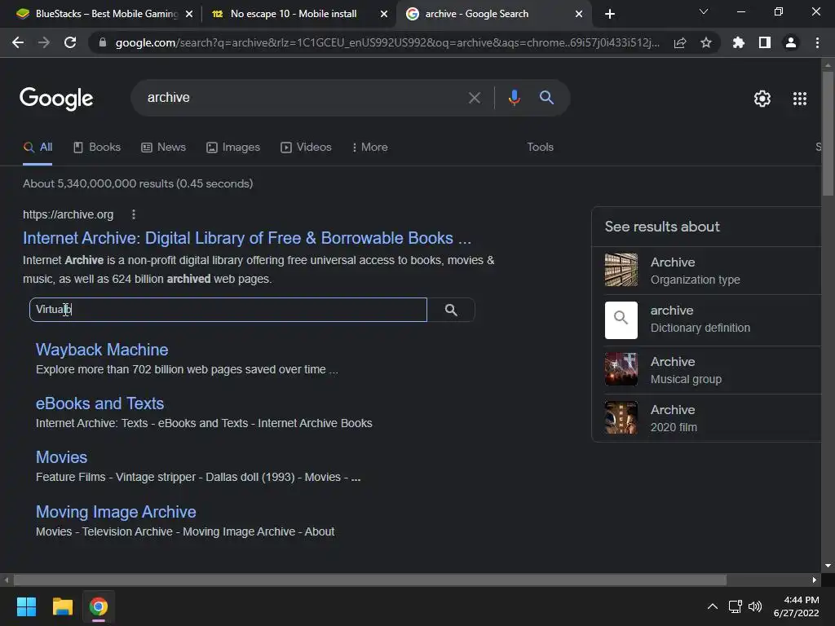Open the Windows Start menu
Viewport: 835px width, 626px height.
(x=26, y=606)
